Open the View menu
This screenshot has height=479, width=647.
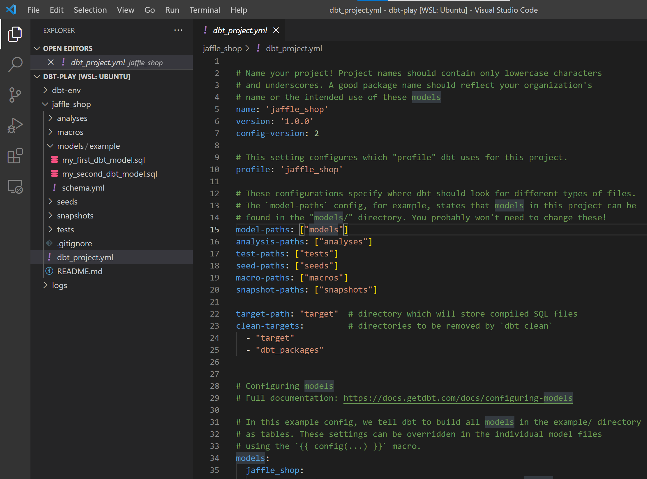click(x=125, y=10)
